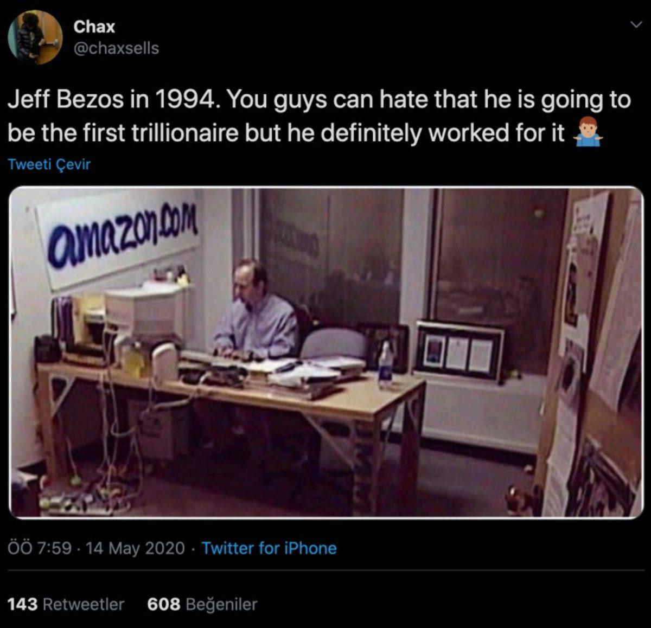The height and width of the screenshot is (628, 651).
Task: Translate the tweet via "Tweeti Çevir"
Action: click(x=50, y=163)
